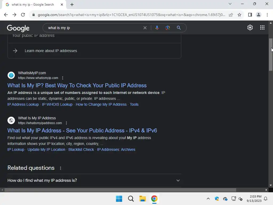Open Windows taskbar search
The height and width of the screenshot is (205, 273).
pos(131,199)
